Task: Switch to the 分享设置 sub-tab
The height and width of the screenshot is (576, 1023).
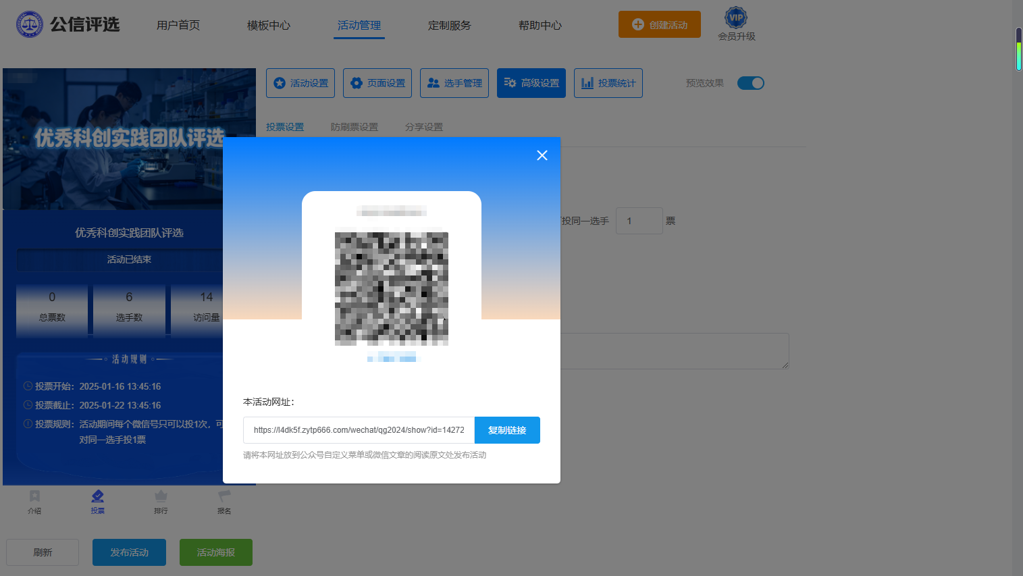Action: [x=424, y=127]
